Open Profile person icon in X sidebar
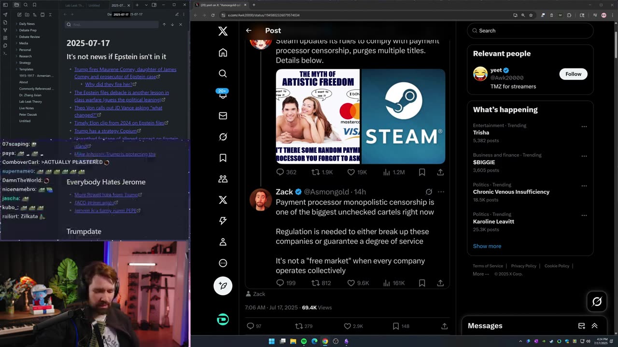 click(223, 242)
